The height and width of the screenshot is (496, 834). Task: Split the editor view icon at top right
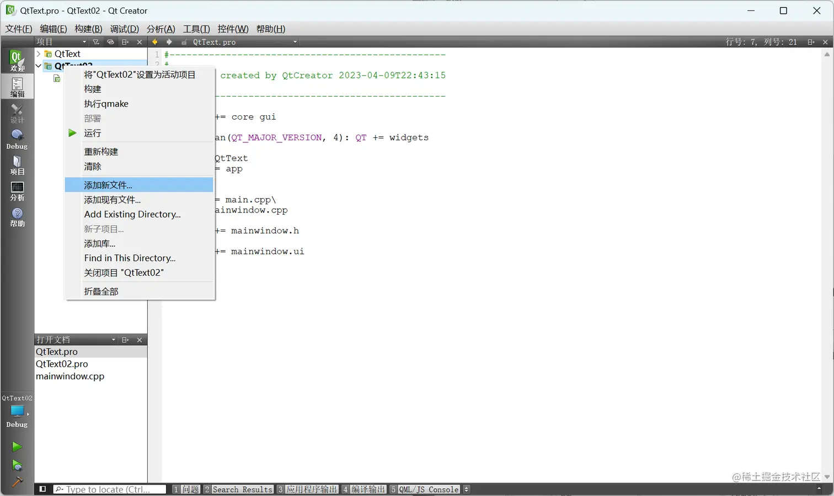click(x=811, y=42)
